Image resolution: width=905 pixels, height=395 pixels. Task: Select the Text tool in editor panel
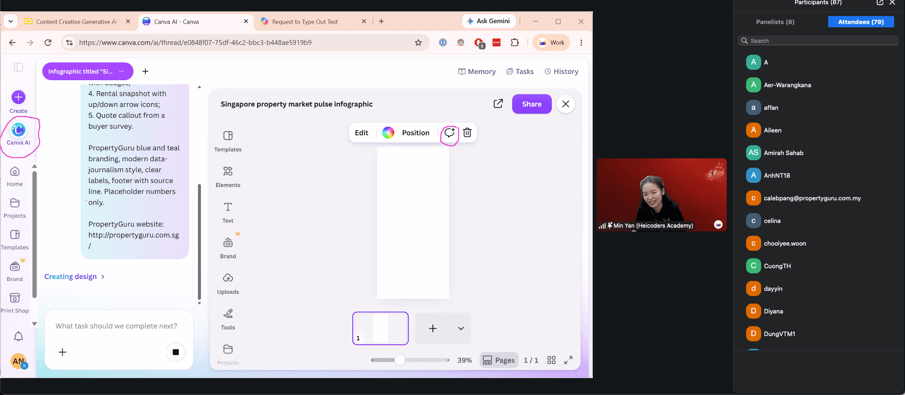(x=228, y=212)
